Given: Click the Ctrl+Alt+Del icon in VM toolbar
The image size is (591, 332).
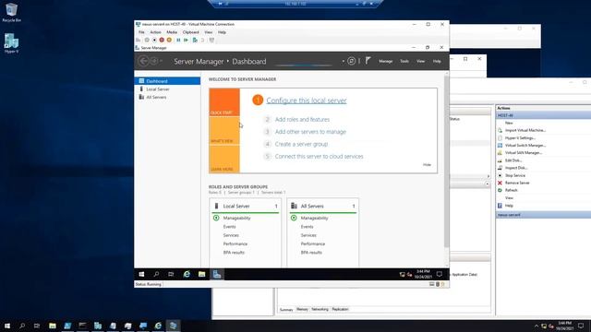Looking at the screenshot, I should click(139, 40).
